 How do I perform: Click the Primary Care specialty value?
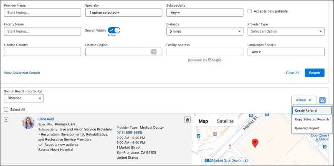pyautogui.click(x=65, y=124)
